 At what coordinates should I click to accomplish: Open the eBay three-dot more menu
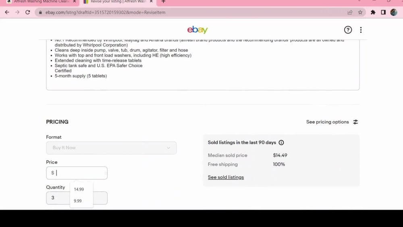coord(361,30)
